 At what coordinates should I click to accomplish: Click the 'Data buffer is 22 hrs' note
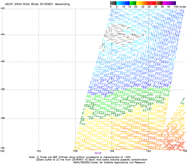[91, 160]
